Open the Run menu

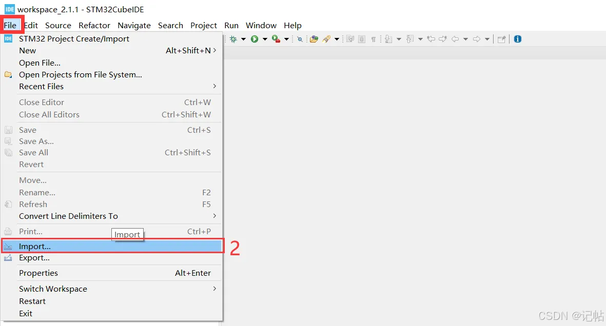coord(231,25)
